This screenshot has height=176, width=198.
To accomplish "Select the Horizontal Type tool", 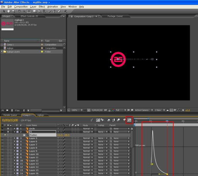I will 44,11.
